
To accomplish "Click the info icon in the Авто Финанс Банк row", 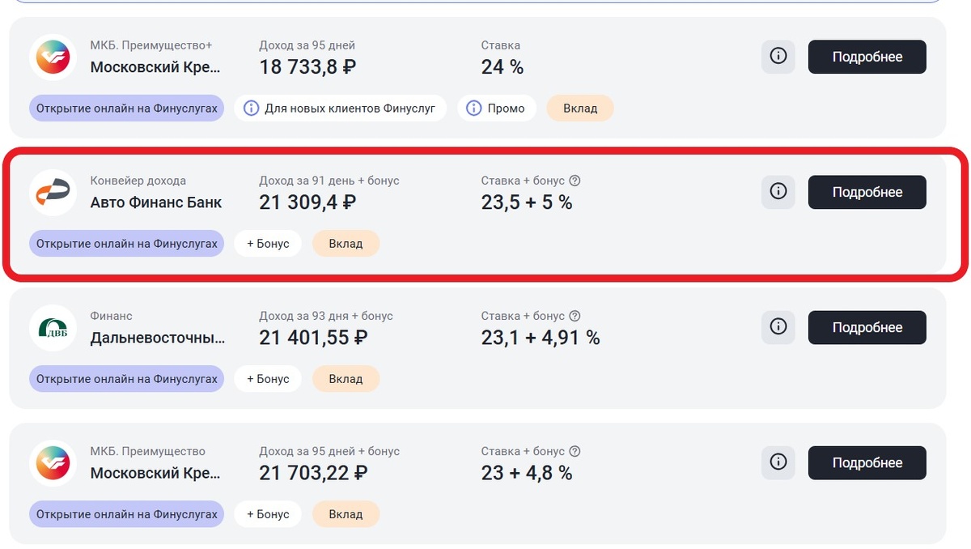I will coord(778,192).
